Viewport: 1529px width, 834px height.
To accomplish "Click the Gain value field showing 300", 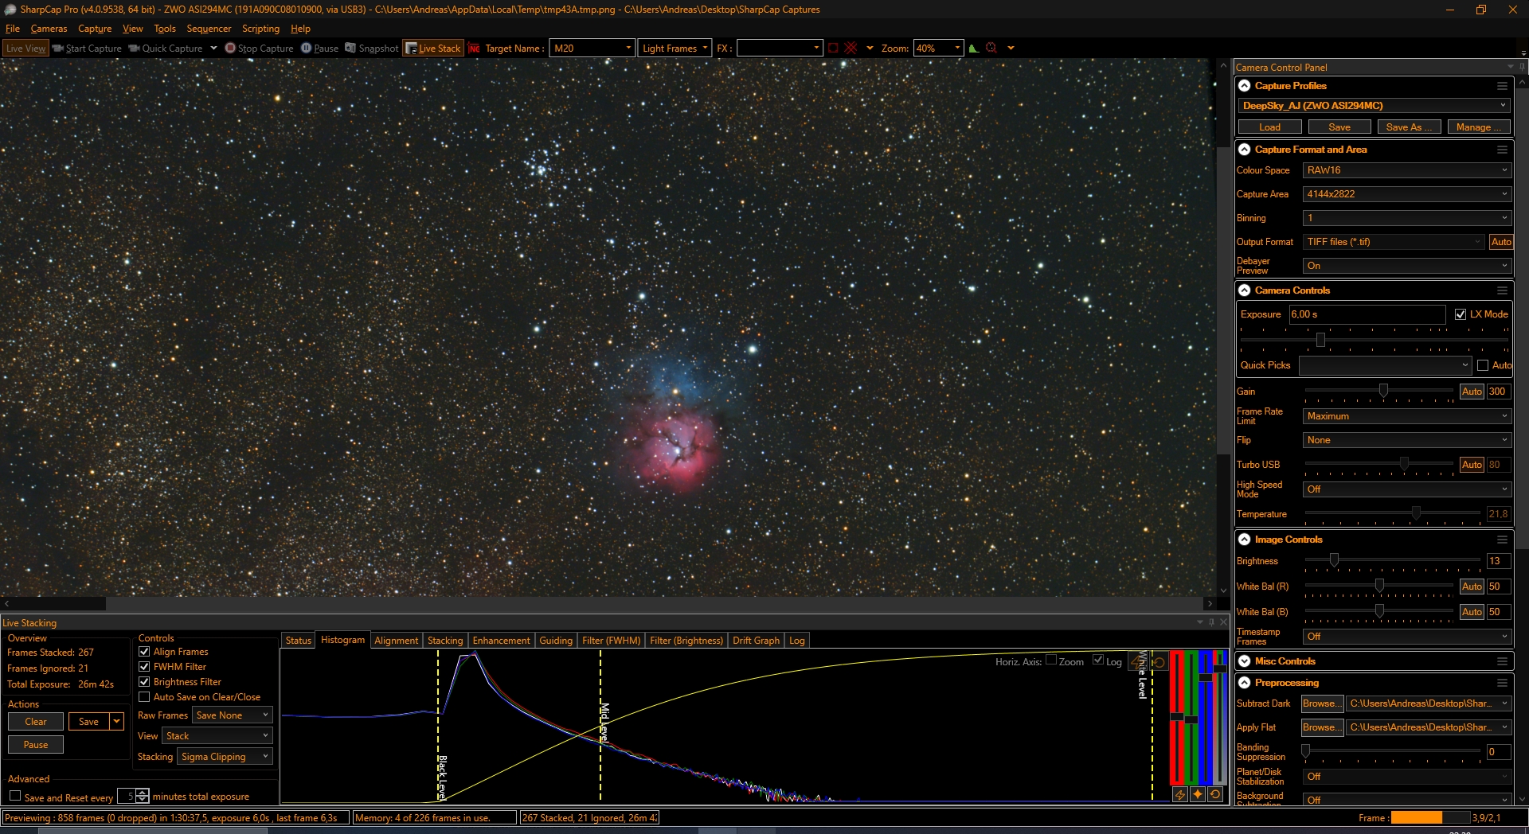I will 1498,392.
